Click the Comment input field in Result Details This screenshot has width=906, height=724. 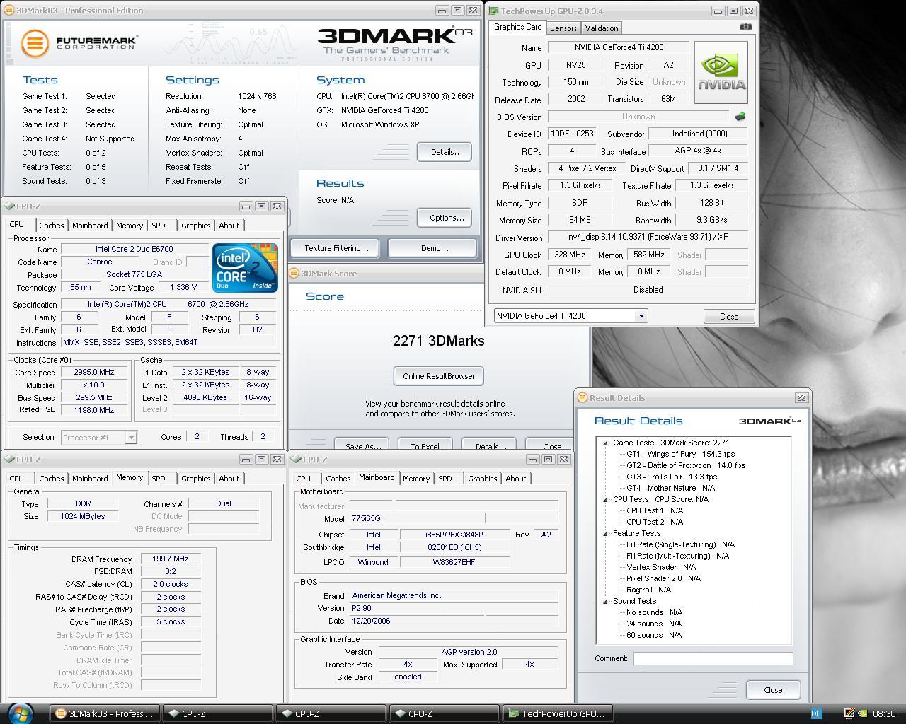click(x=713, y=658)
